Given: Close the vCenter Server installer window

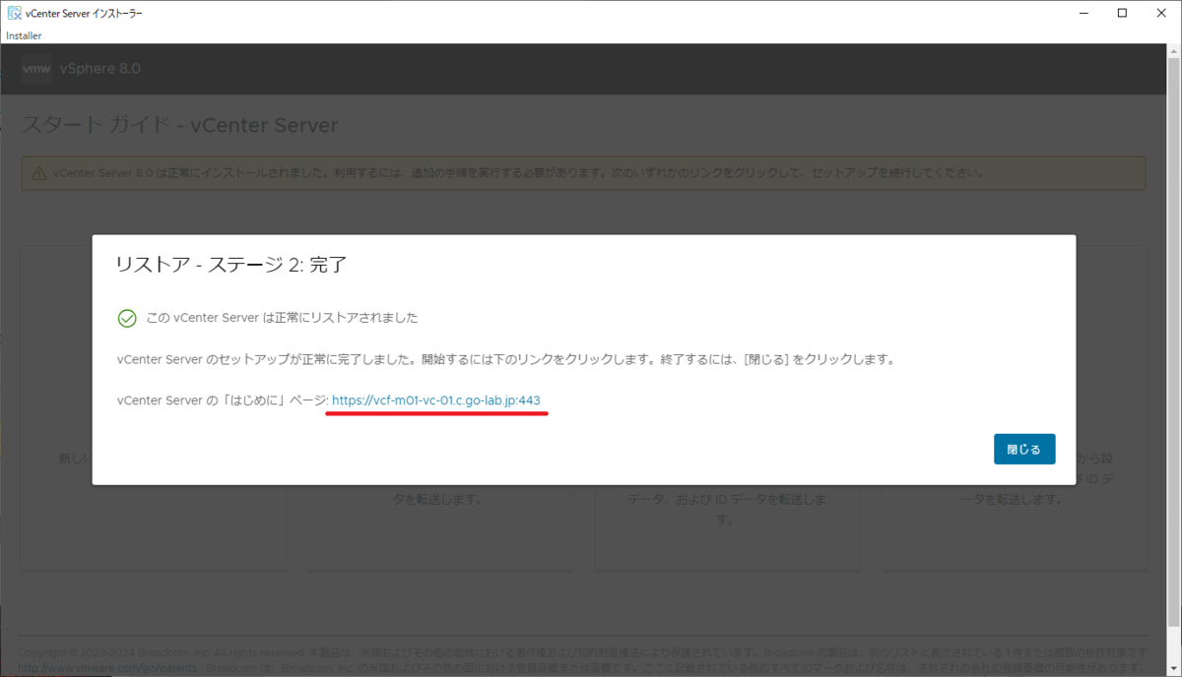Looking at the screenshot, I should (x=1160, y=13).
